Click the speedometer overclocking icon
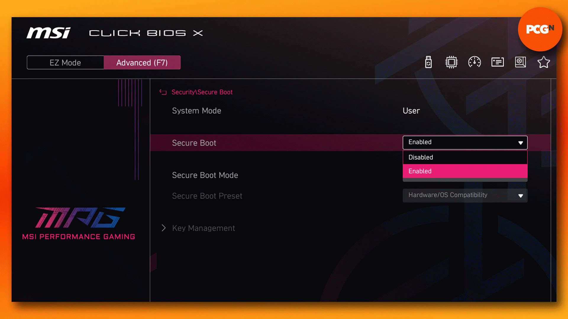This screenshot has height=319, width=568. point(474,62)
